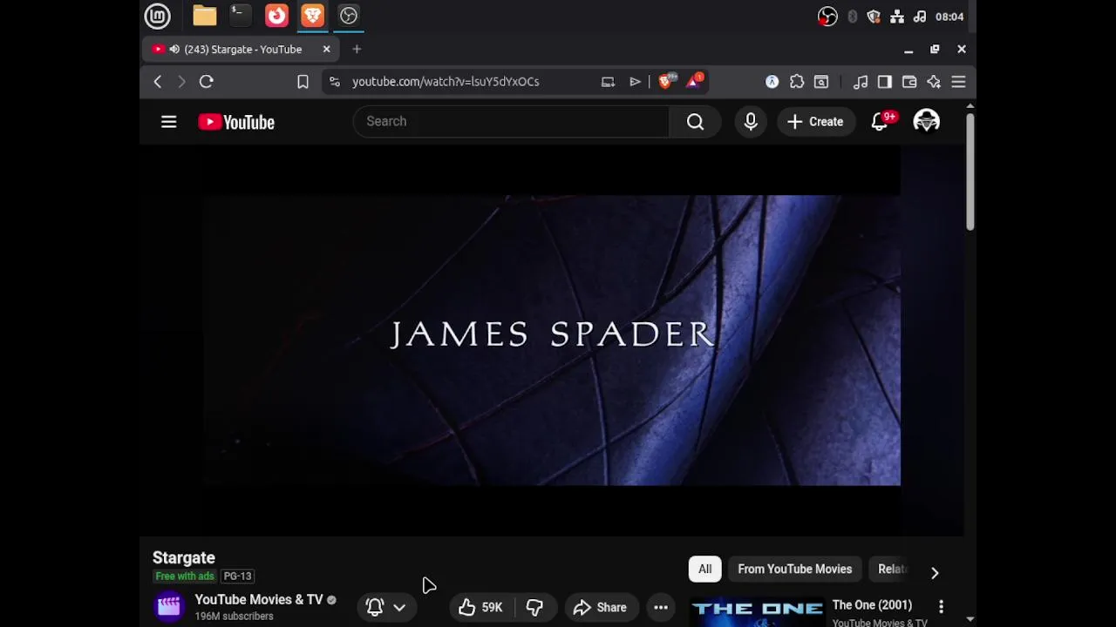1116x627 pixels.
Task: Open YouTube notifications bell
Action: click(880, 122)
